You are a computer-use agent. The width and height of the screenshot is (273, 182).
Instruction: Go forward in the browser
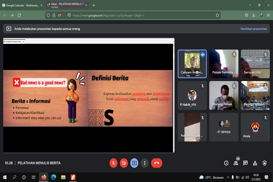point(12,15)
